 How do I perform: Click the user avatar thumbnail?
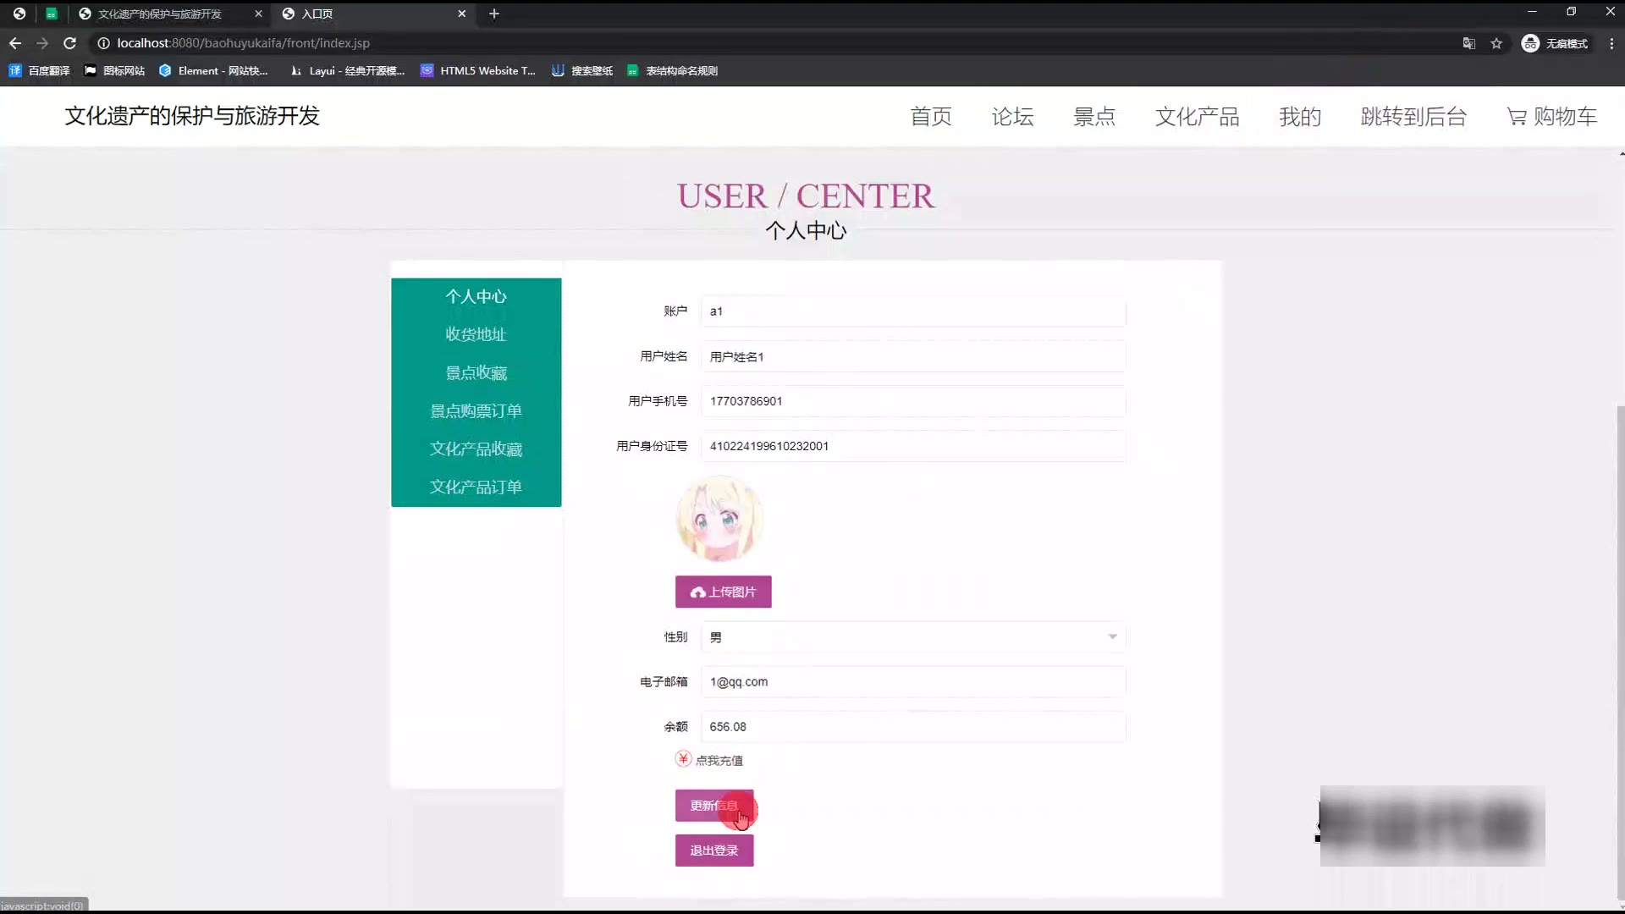[x=719, y=520]
